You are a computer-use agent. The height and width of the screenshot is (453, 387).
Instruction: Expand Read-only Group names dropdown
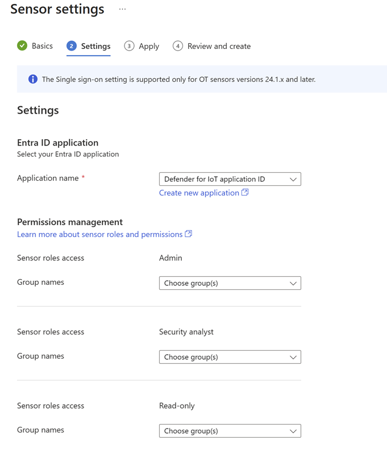point(230,431)
